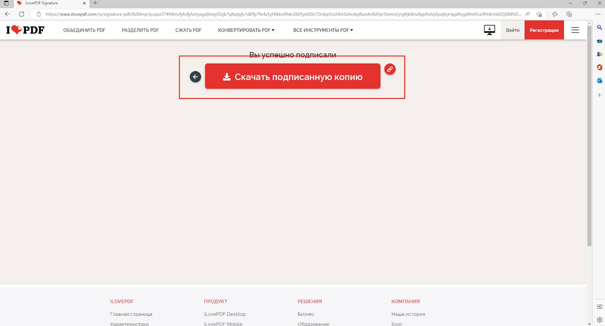The width and height of the screenshot is (605, 326).
Task: Click the browser address bar URL
Action: pyautogui.click(x=284, y=14)
